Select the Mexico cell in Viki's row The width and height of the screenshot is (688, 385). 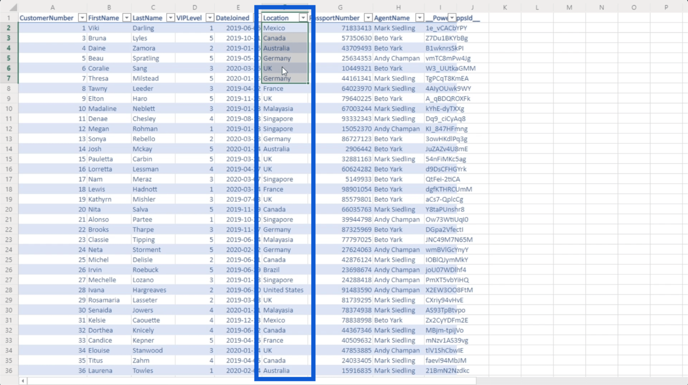[285, 28]
